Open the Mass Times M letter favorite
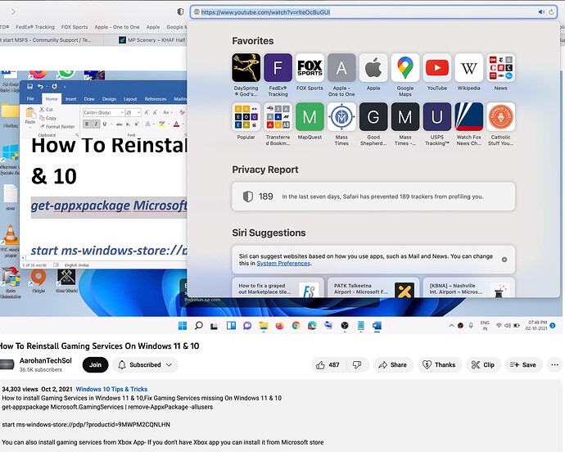This screenshot has height=452, width=565. (405, 117)
